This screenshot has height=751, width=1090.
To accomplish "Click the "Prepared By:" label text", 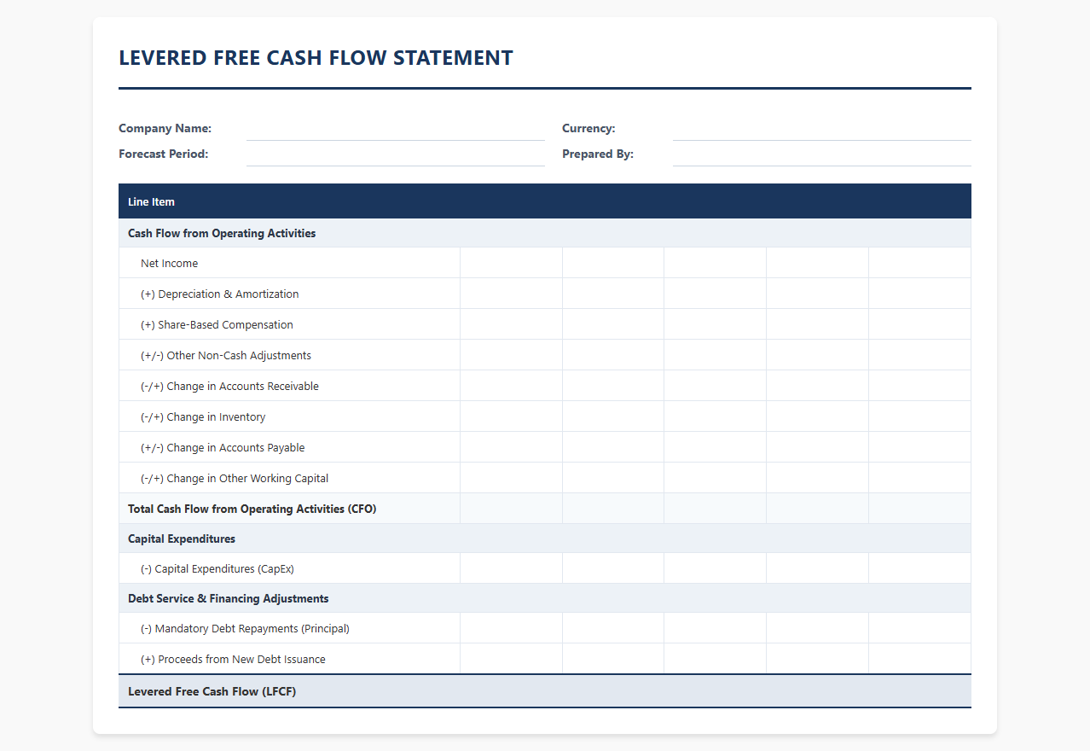I will coord(598,154).
